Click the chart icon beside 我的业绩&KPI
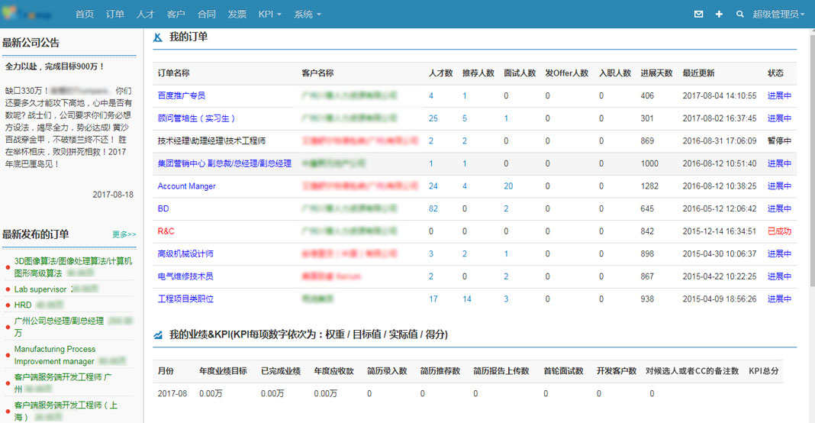 point(158,334)
